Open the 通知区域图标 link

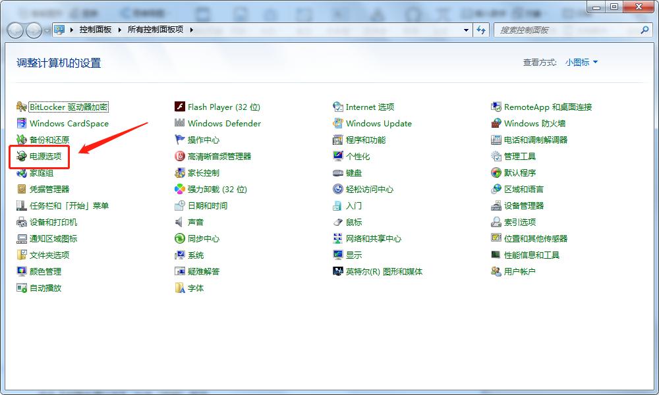53,238
